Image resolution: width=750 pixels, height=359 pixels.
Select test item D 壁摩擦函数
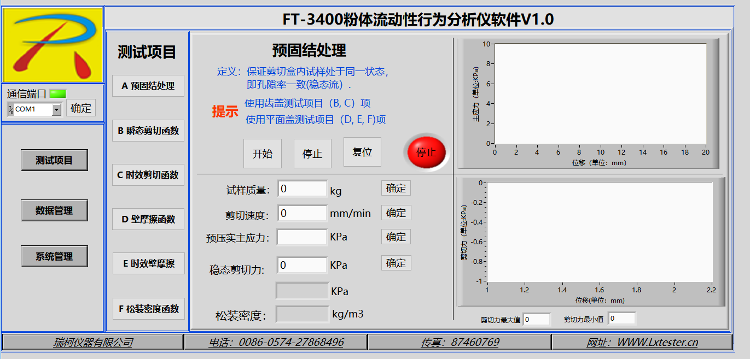point(148,219)
